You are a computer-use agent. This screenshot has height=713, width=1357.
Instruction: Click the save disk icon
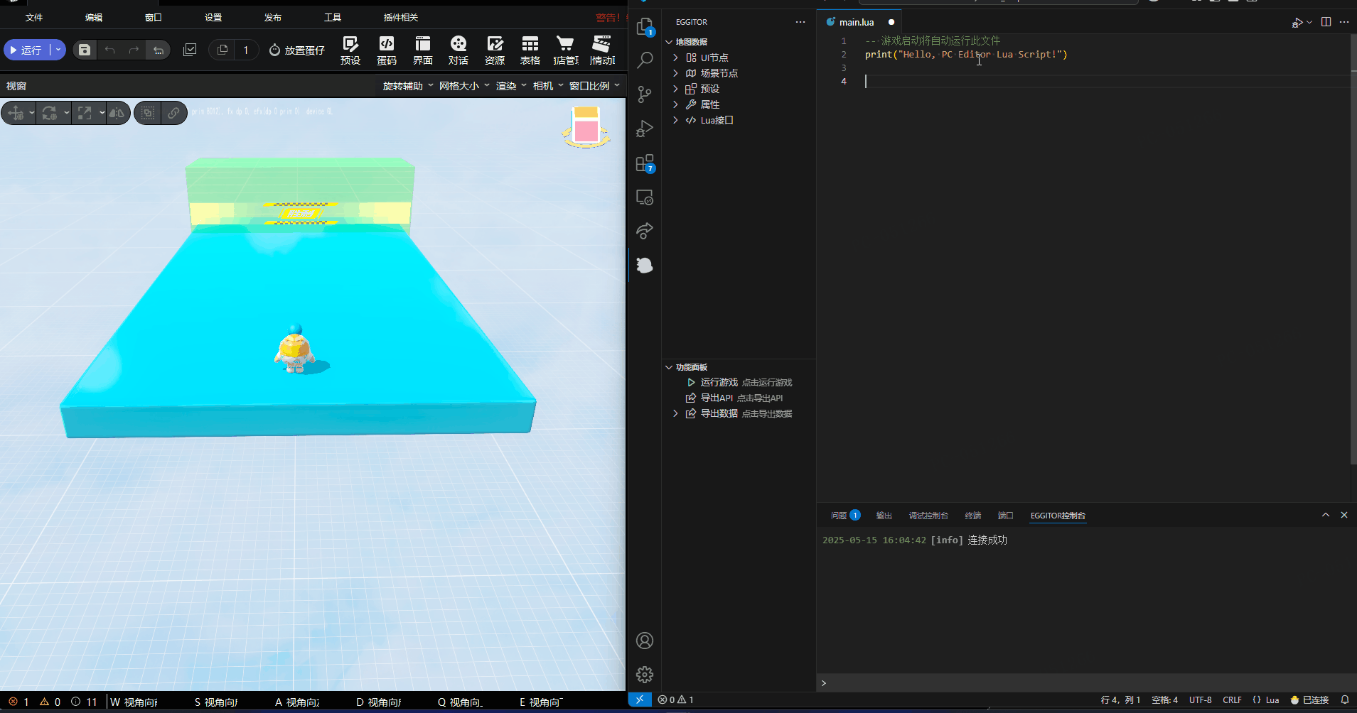point(85,50)
